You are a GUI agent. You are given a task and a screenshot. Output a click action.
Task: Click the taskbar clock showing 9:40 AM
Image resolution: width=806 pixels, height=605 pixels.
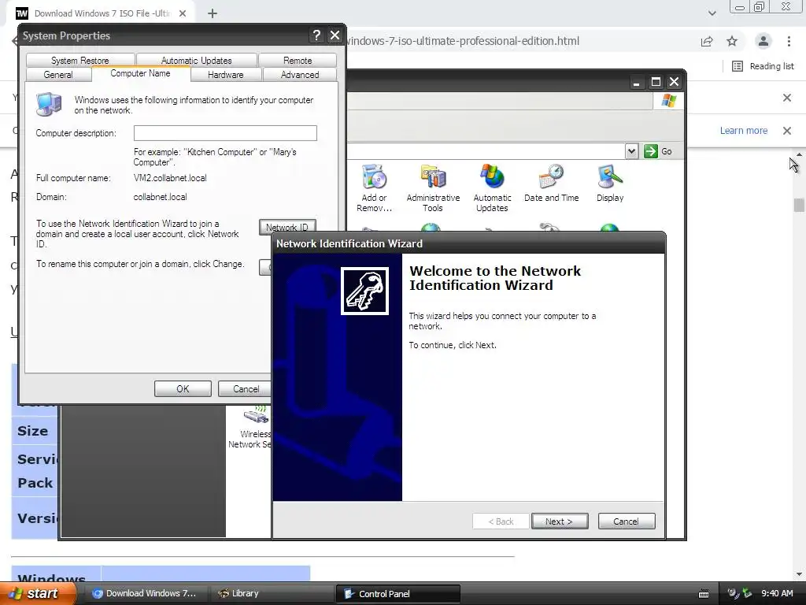777,593
